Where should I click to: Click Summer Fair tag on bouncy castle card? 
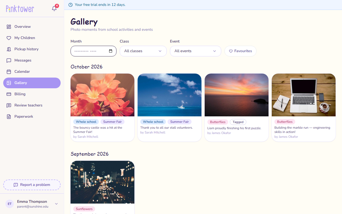tap(112, 122)
